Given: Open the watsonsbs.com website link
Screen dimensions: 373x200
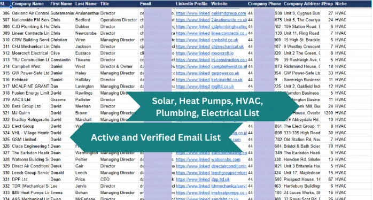Looking at the screenshot, I should pos(226,159).
